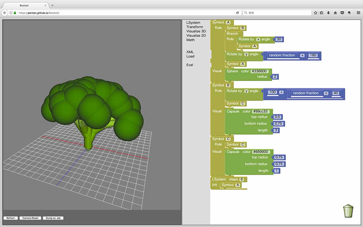
Task: Open the LSystem toolbox category
Action: [x=193, y=23]
